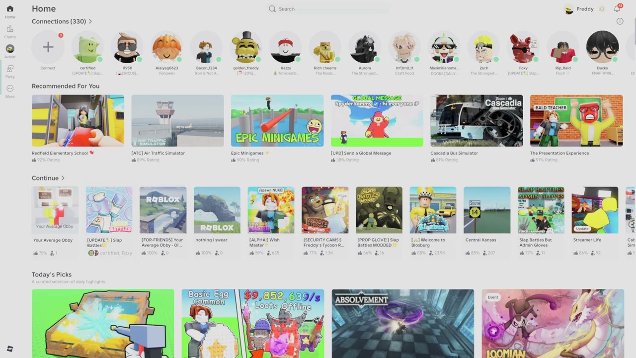This screenshot has height=358, width=636.
Task: Open golden_freddy's avatar
Action: (x=246, y=47)
